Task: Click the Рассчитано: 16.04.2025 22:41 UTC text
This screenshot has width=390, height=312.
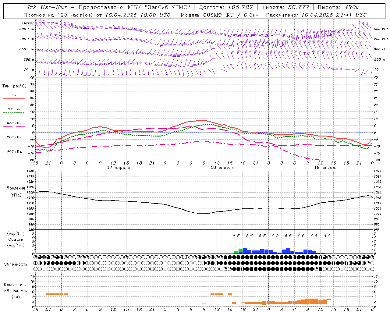Action: (x=316, y=15)
